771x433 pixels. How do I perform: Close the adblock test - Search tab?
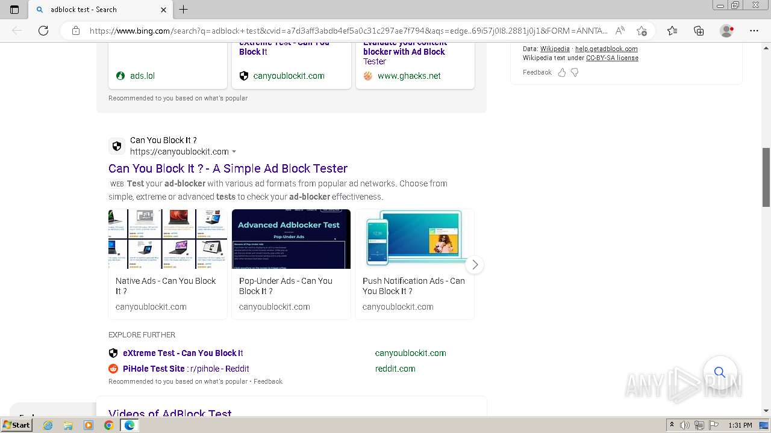click(163, 10)
